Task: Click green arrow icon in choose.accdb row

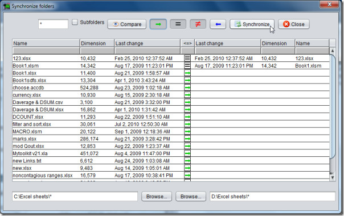Action: coord(187,88)
